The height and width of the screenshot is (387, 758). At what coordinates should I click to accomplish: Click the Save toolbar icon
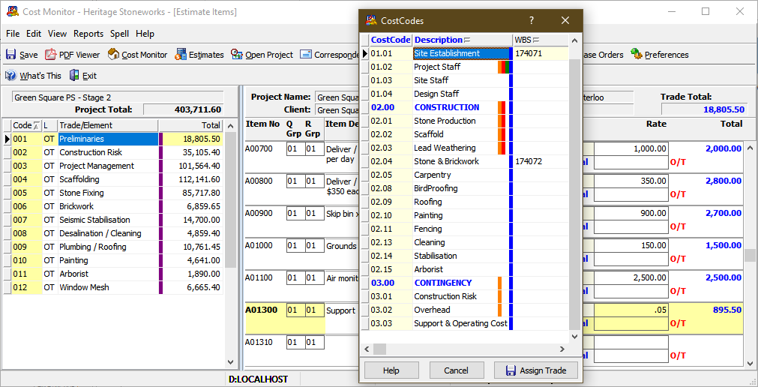pyautogui.click(x=11, y=55)
